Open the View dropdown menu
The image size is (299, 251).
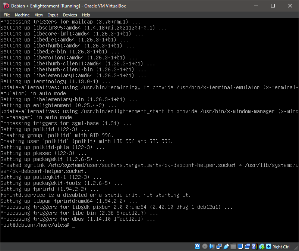tap(39, 15)
